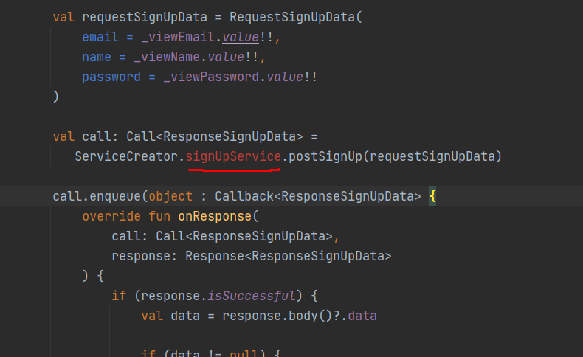Click value after _viewEmail
This screenshot has width=583, height=357.
click(241, 37)
